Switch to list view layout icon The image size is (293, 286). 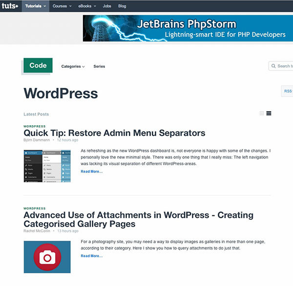[x=269, y=114]
